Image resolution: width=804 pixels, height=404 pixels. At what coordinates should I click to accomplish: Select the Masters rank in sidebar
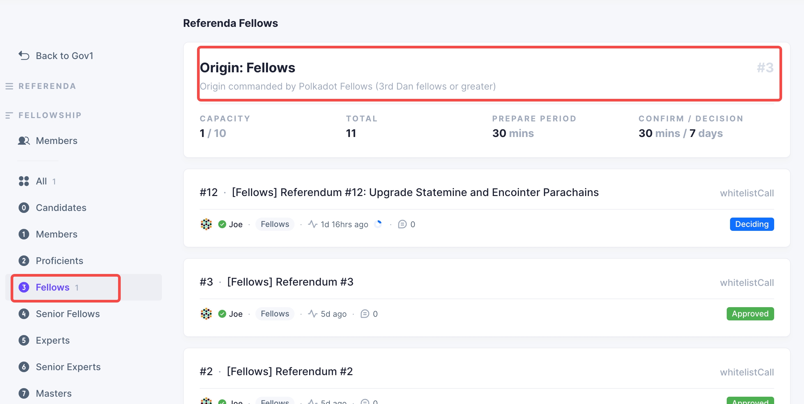tap(54, 393)
